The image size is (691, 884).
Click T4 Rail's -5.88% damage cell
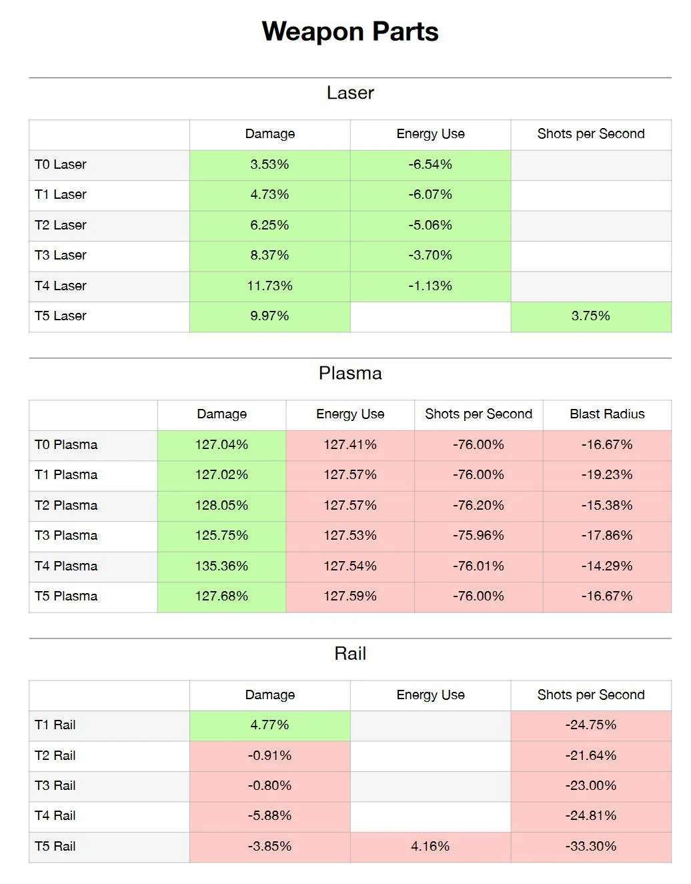click(269, 816)
